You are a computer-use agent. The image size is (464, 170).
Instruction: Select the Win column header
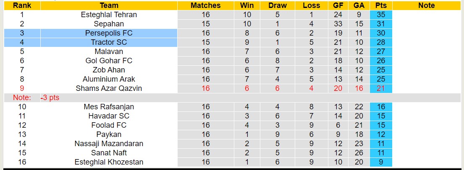coord(247,5)
